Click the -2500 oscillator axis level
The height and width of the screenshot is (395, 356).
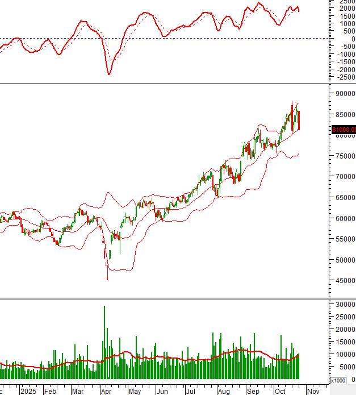pos(343,77)
